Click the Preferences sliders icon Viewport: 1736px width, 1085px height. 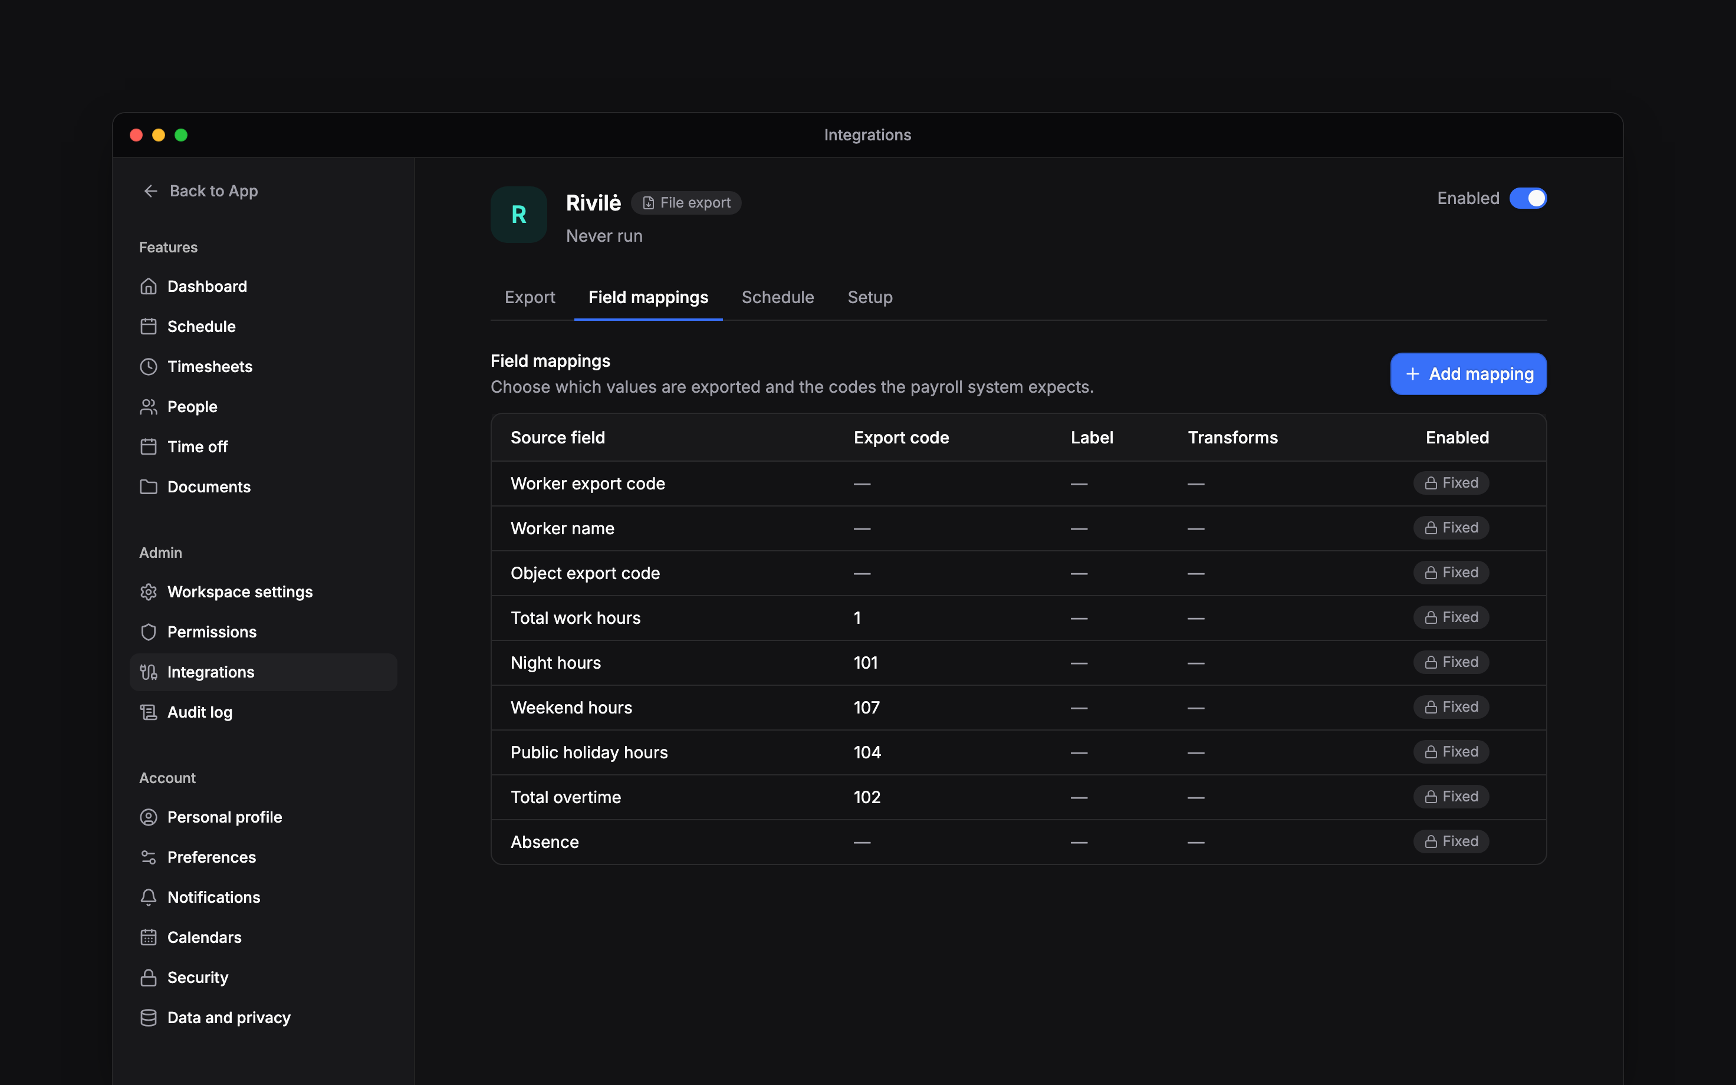click(149, 857)
